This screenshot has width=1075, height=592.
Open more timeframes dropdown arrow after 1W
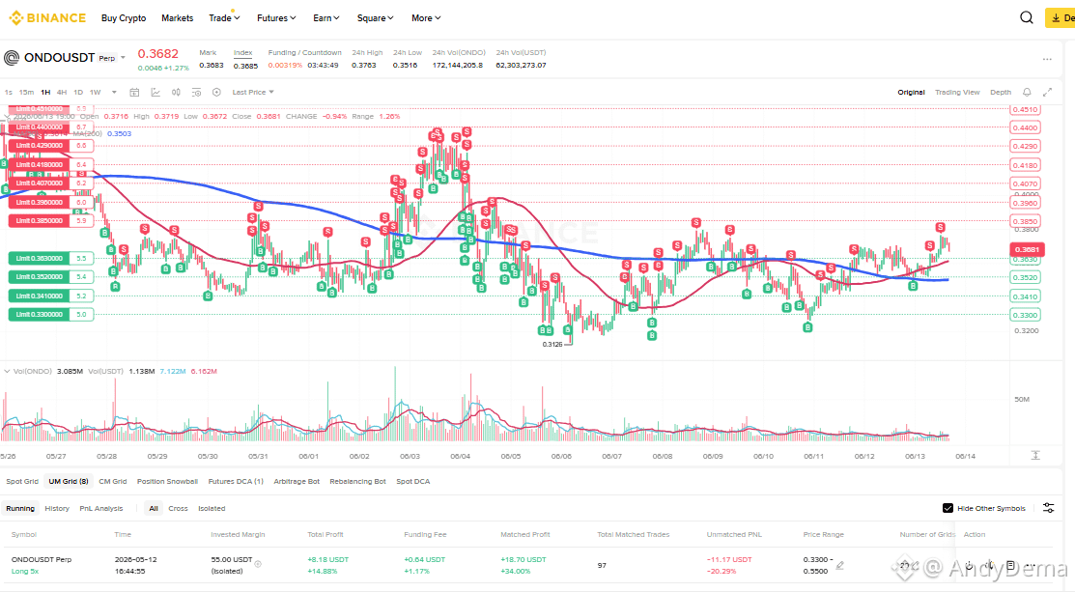(x=114, y=92)
